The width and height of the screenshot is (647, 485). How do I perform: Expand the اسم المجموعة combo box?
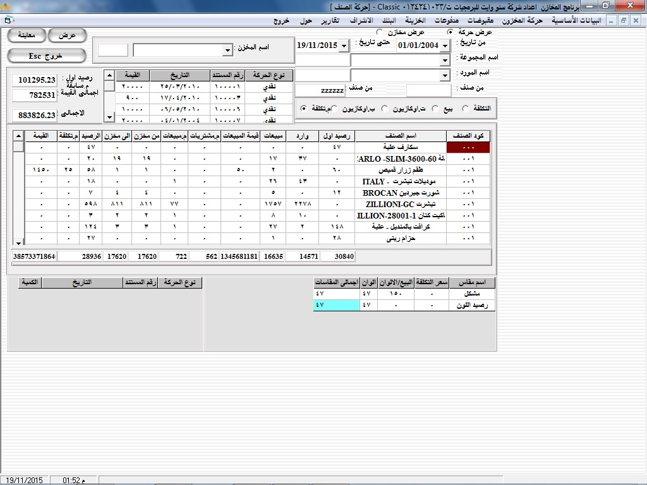(444, 60)
